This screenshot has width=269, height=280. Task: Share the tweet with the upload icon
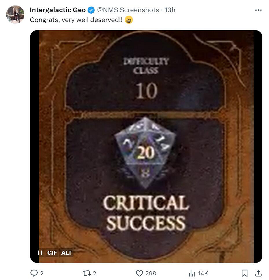click(258, 273)
